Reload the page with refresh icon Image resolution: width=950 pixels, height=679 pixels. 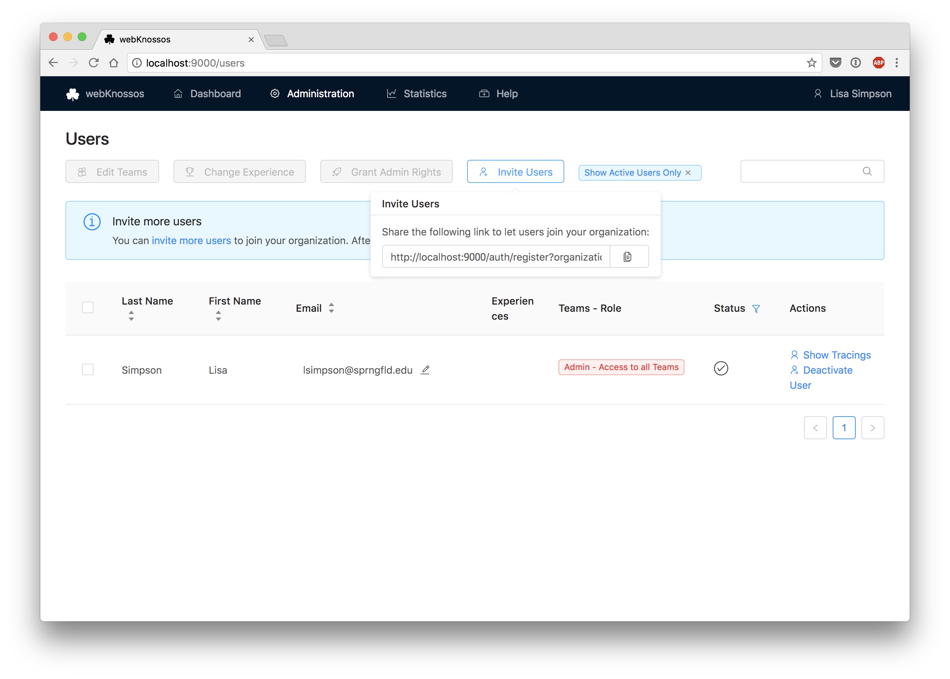(94, 63)
